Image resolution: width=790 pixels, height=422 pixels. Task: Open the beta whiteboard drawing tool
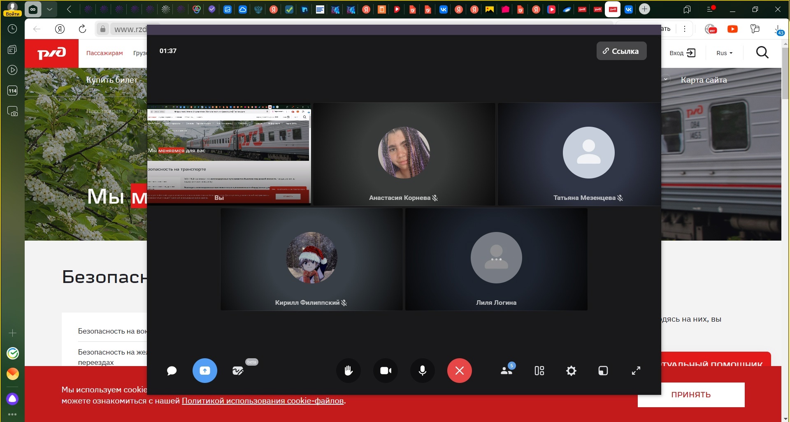[x=238, y=371]
